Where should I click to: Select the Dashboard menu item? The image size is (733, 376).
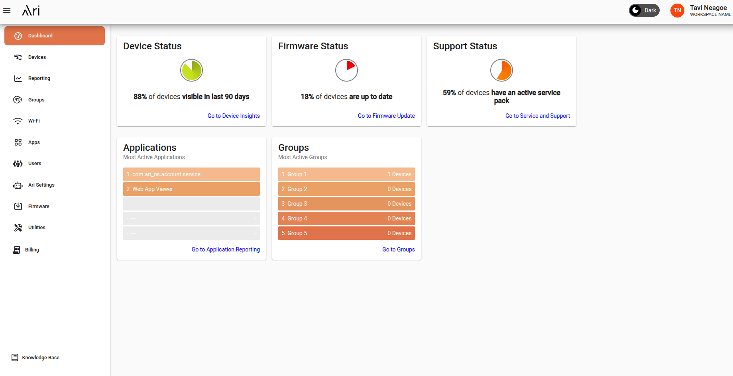coord(55,36)
